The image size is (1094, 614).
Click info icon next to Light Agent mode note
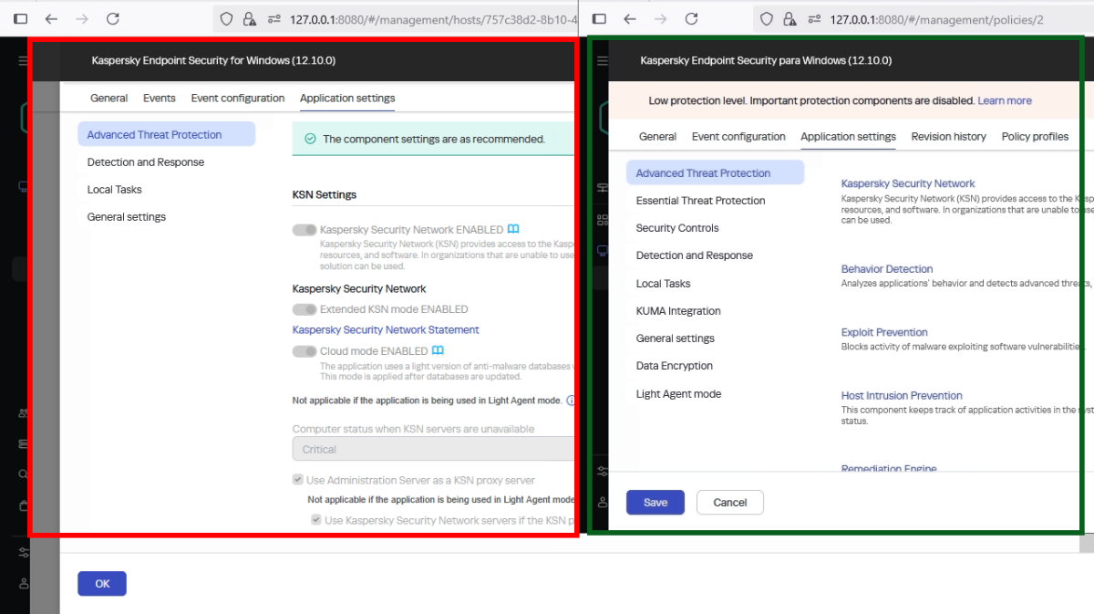coord(571,400)
